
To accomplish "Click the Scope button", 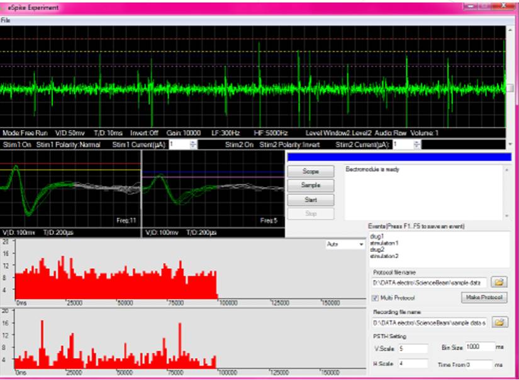I will coord(311,171).
